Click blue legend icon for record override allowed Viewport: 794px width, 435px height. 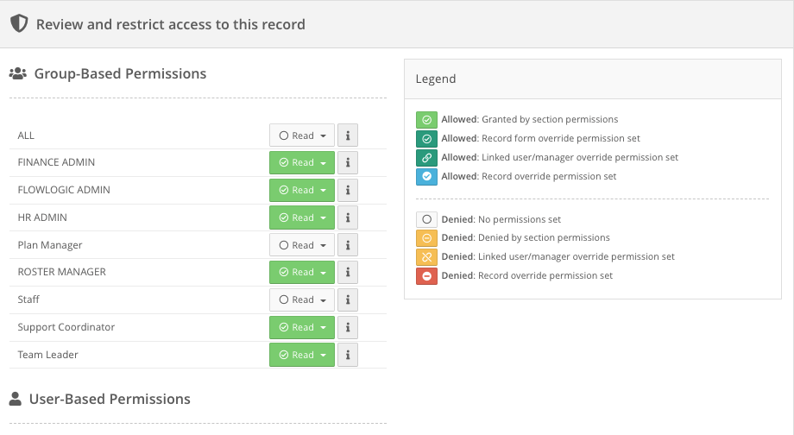coord(427,177)
